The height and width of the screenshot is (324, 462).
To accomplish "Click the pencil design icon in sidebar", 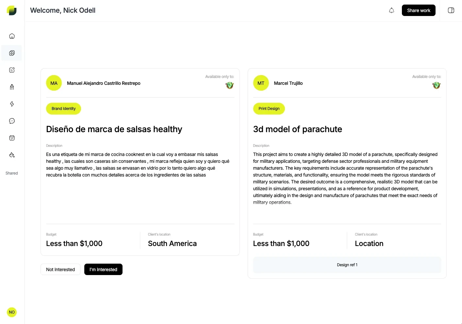I will tap(12, 87).
